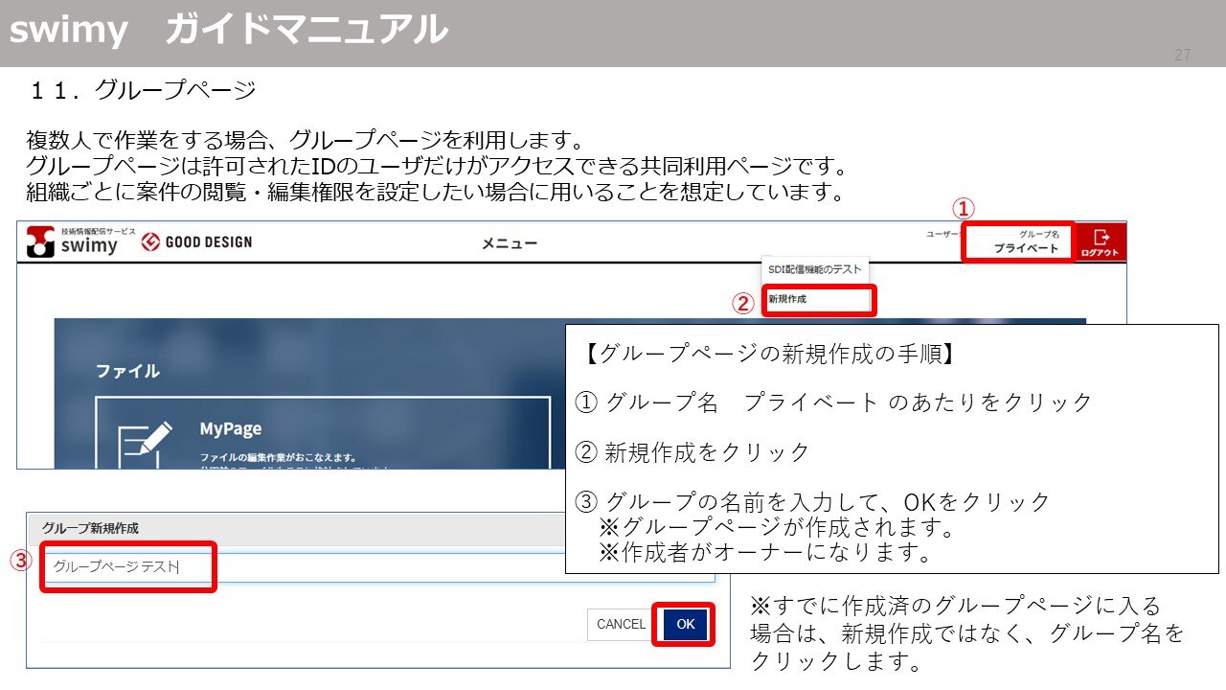The image size is (1226, 690).
Task: Click the グループ新規作成 dialog title bar
Action: point(85,524)
